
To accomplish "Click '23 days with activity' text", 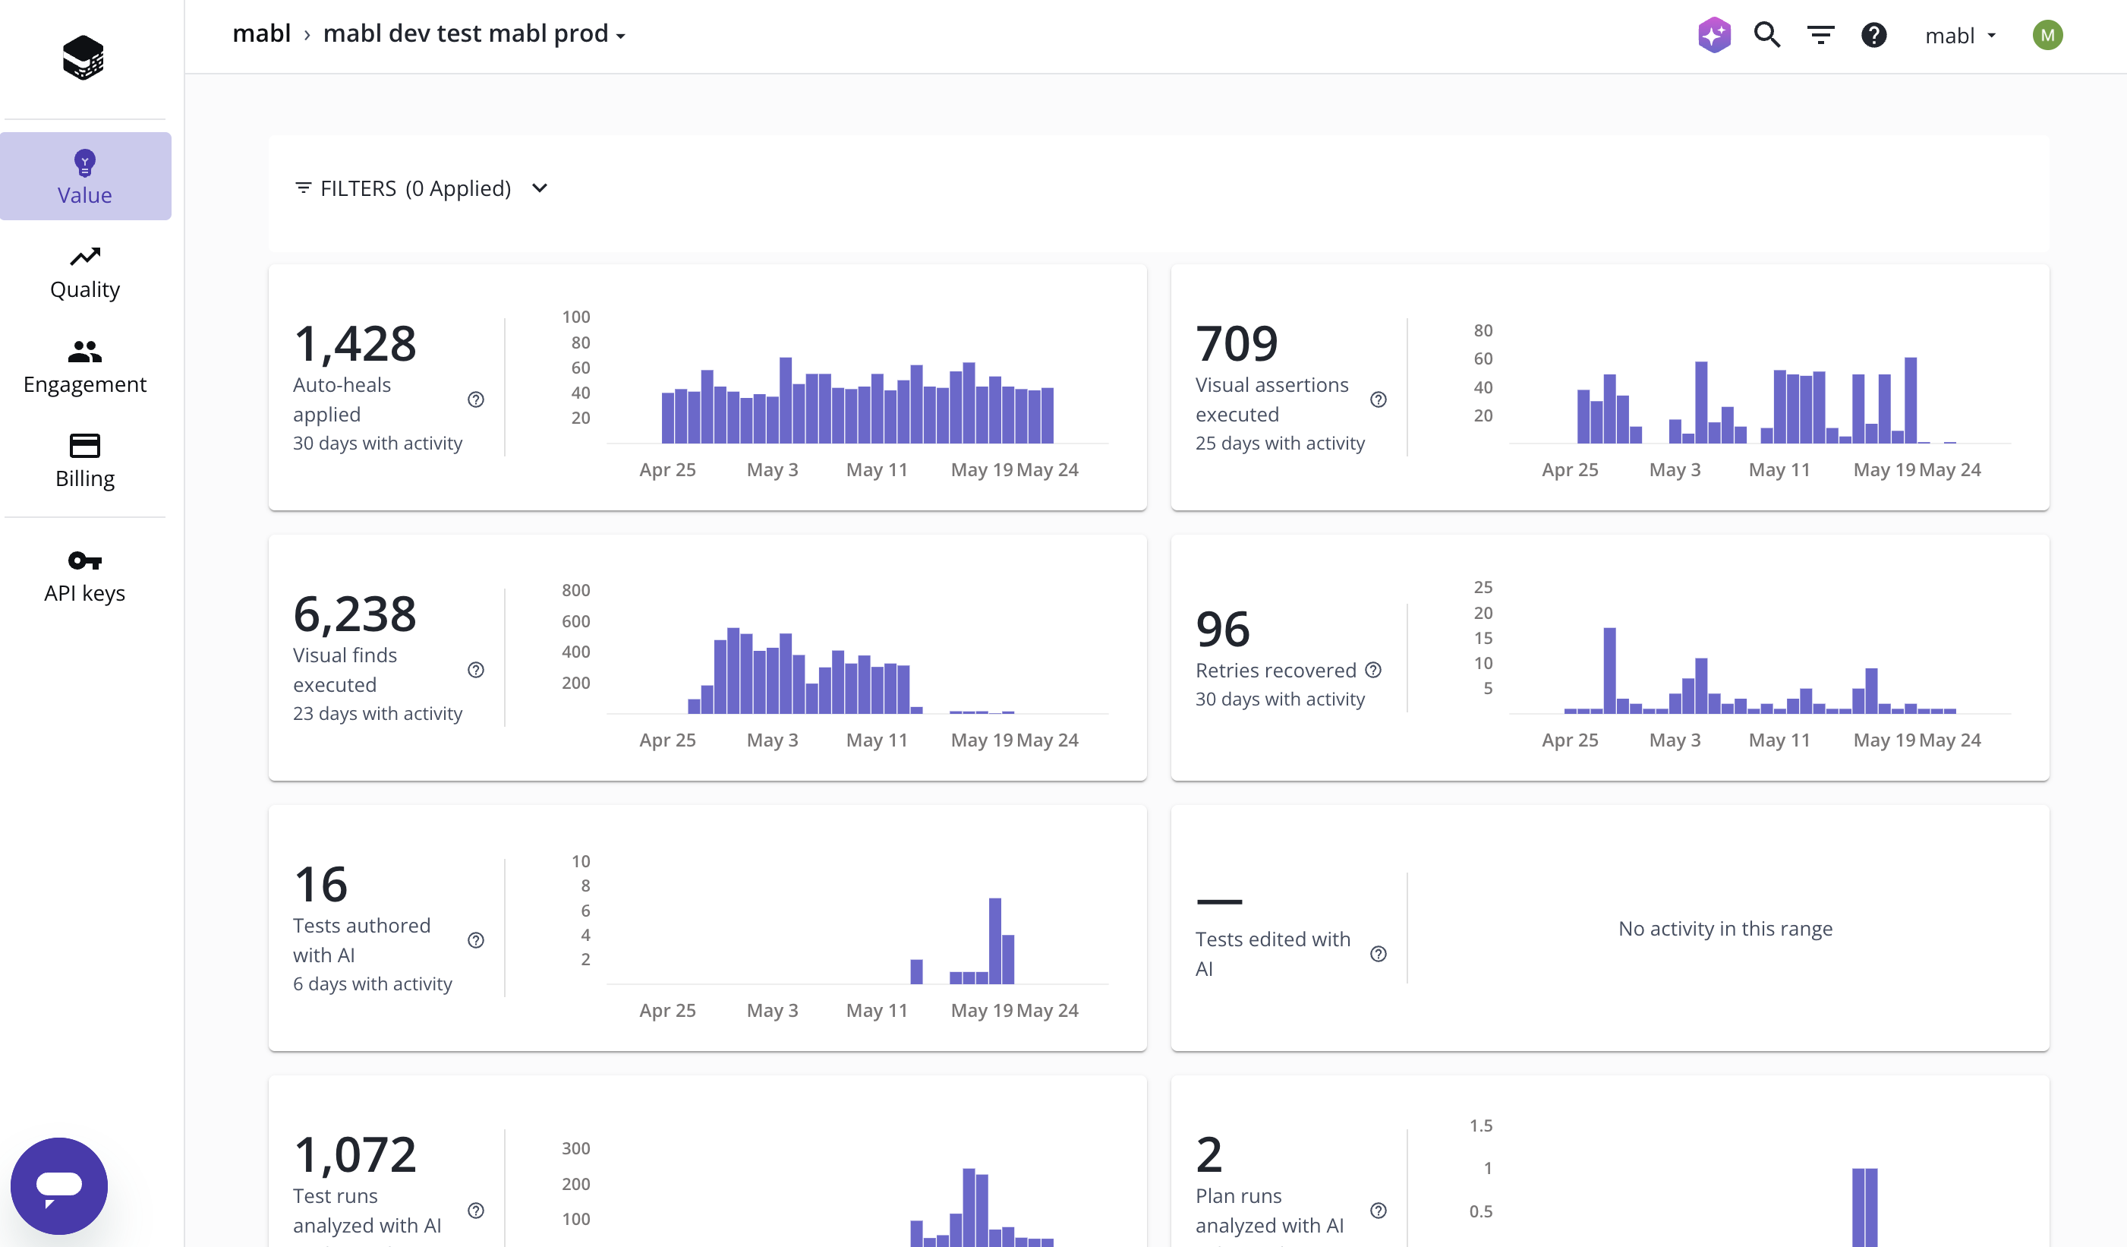I will (377, 713).
